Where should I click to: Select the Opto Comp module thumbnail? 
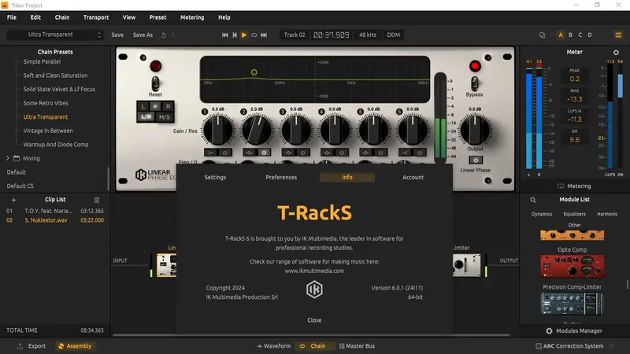572,266
